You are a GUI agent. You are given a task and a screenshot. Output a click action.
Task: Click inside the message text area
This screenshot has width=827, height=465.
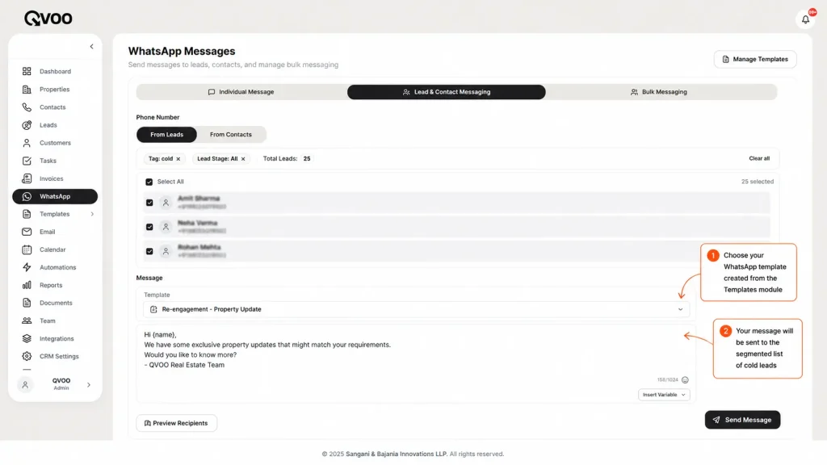pos(416,364)
